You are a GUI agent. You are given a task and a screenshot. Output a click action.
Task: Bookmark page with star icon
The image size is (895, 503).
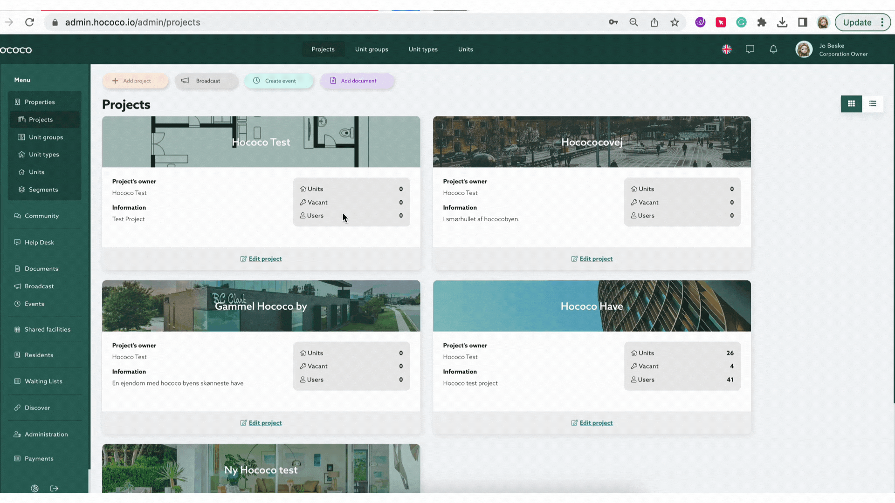coord(675,22)
